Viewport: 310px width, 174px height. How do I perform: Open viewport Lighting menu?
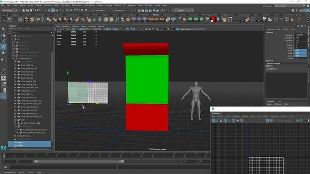(75, 26)
